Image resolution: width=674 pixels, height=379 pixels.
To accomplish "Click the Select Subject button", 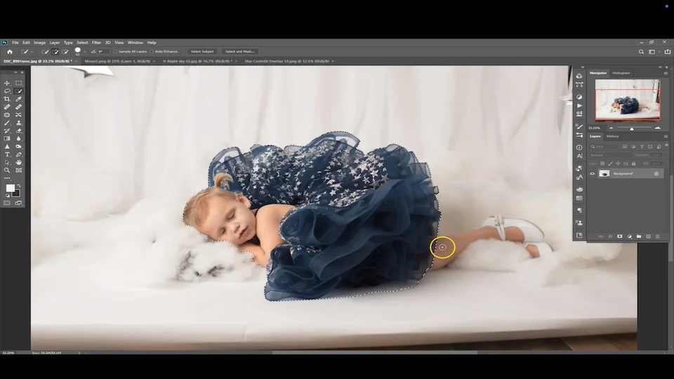I will (202, 51).
